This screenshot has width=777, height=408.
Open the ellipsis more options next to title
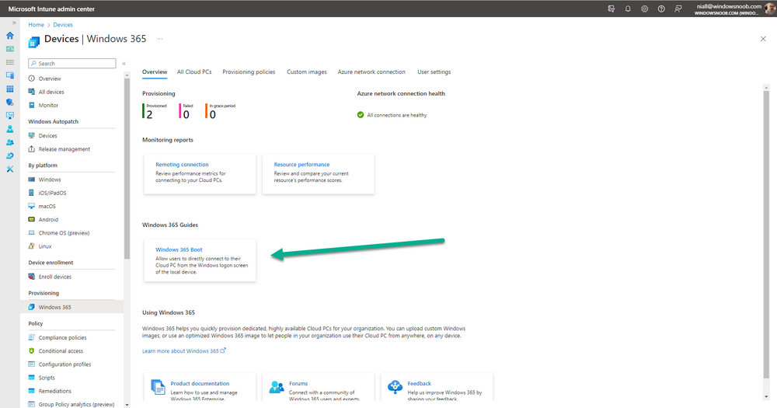(159, 39)
